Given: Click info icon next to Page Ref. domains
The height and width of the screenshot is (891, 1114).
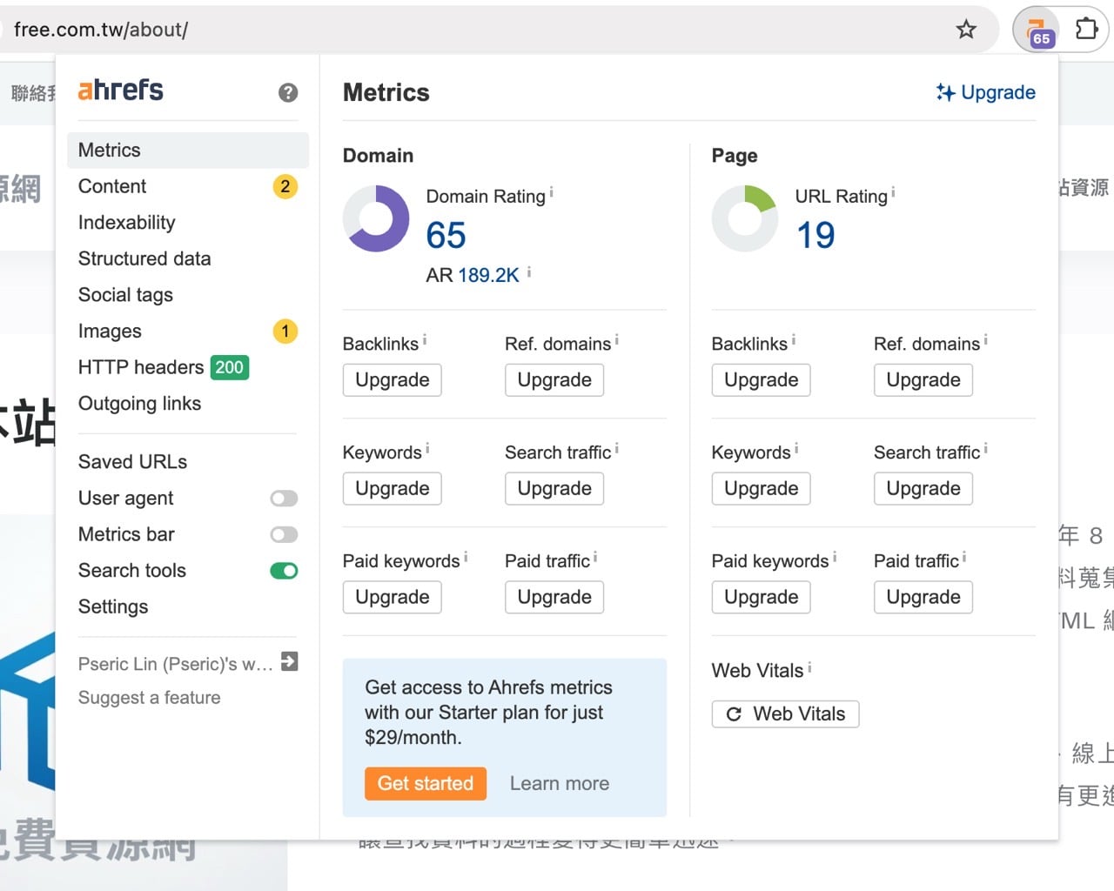Looking at the screenshot, I should pyautogui.click(x=985, y=340).
